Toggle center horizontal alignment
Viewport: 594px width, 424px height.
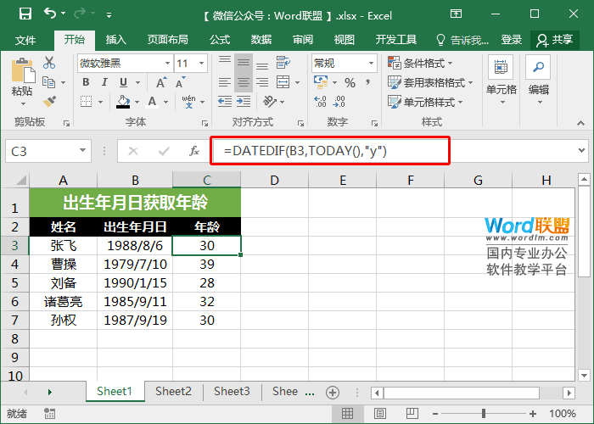[x=244, y=82]
